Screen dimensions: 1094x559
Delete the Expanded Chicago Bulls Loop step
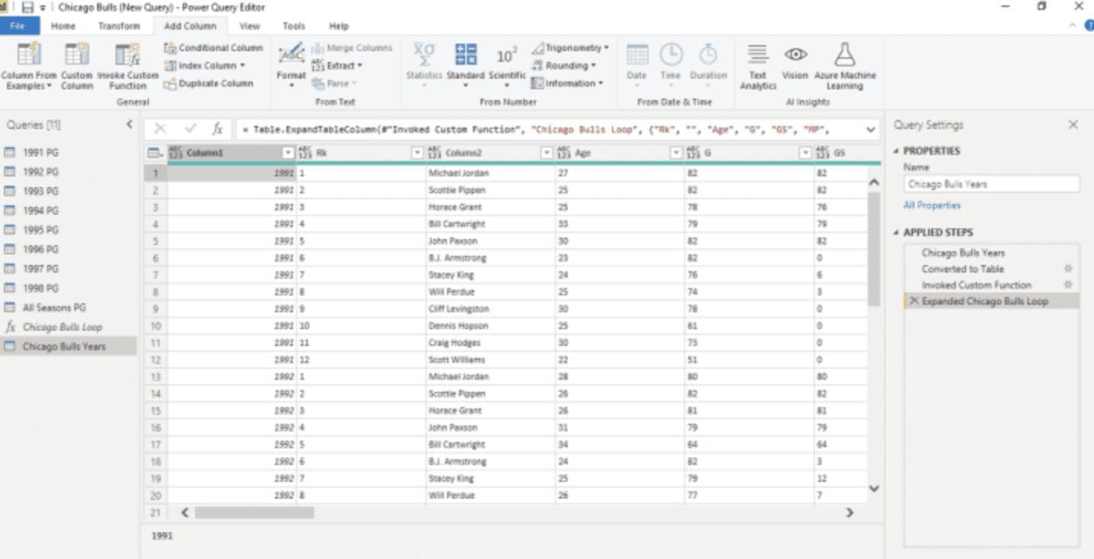point(914,300)
